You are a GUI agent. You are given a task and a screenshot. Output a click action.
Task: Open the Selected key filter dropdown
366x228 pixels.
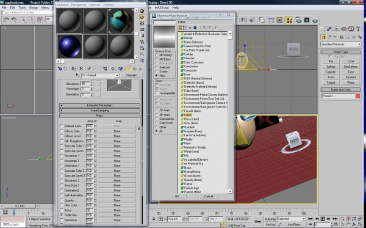click(292, 219)
